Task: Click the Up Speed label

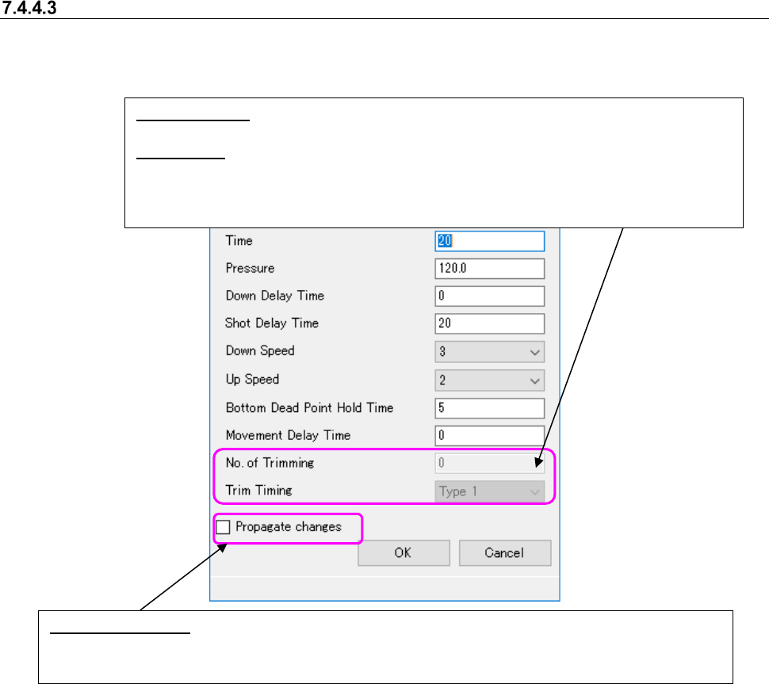Action: point(252,380)
